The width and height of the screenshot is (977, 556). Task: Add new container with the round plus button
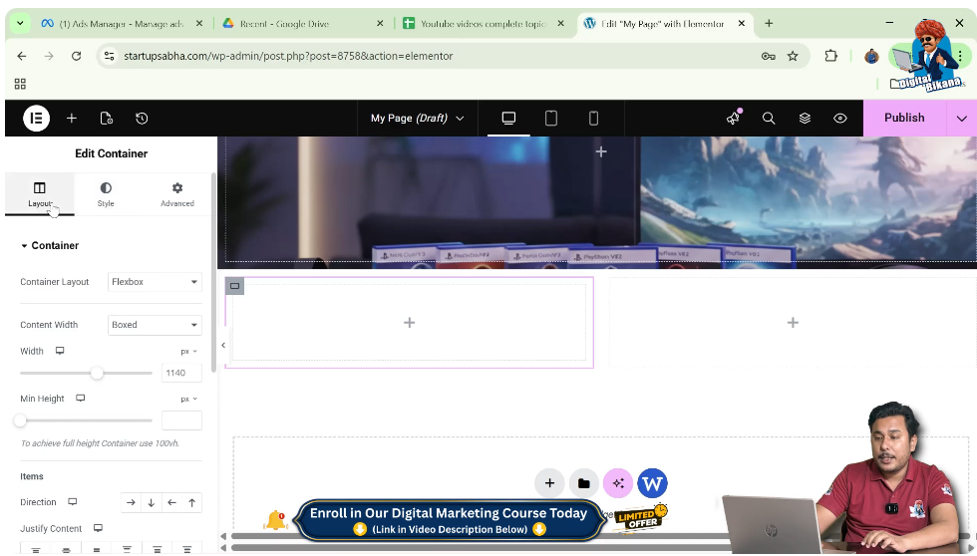[549, 483]
